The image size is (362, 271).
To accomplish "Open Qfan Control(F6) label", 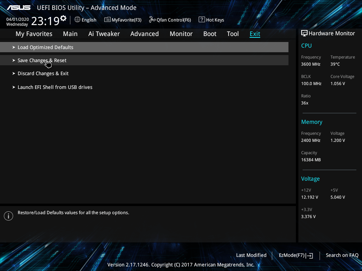I will (174, 20).
